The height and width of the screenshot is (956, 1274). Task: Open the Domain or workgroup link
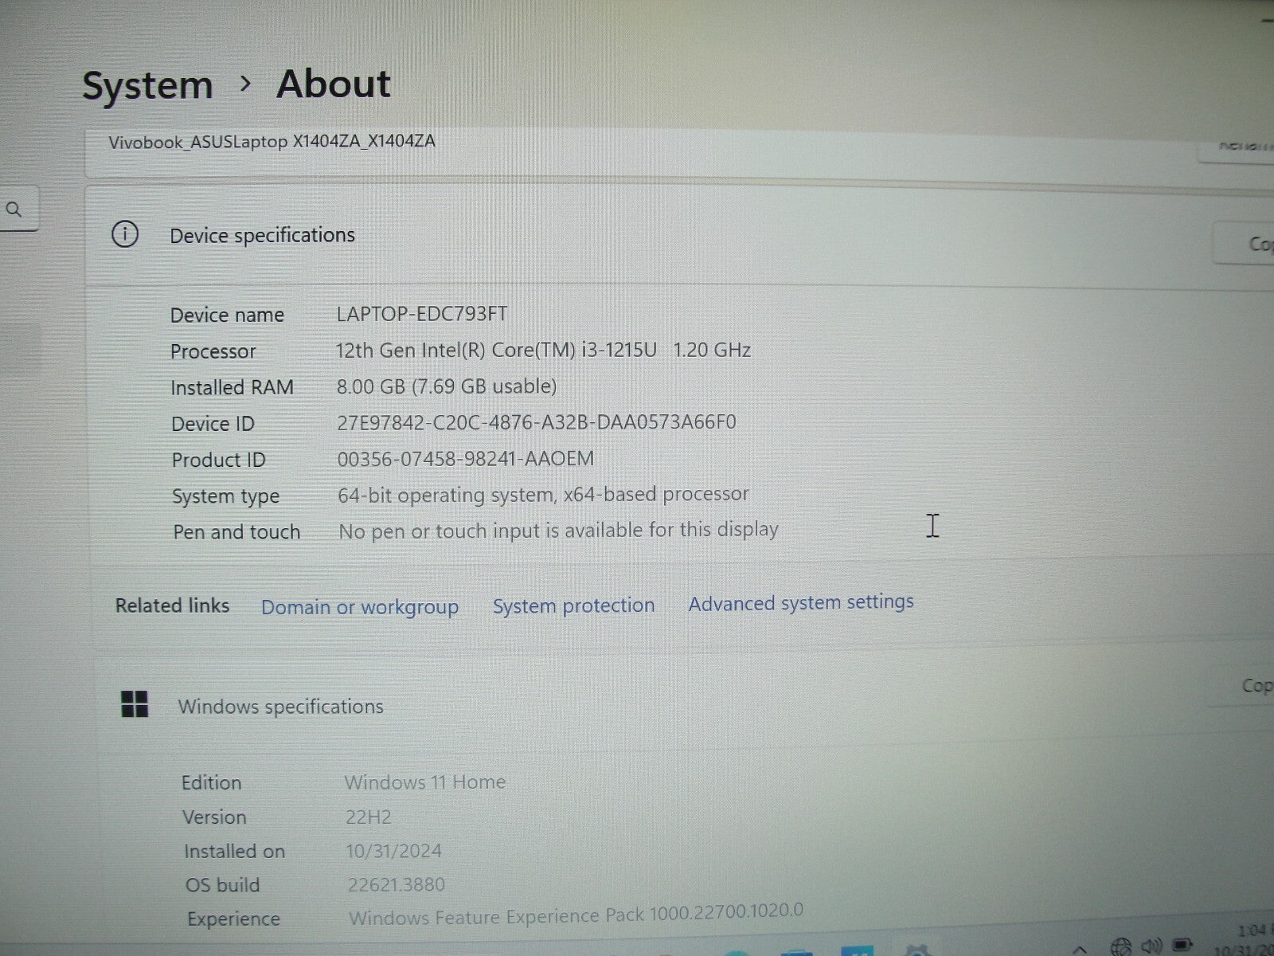point(360,607)
